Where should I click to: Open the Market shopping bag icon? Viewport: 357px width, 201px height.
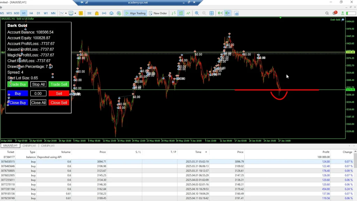(97, 13)
